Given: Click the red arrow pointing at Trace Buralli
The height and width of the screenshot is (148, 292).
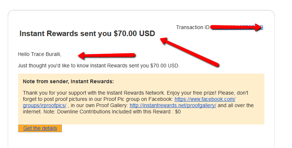Looking at the screenshot, I should point(107,56).
